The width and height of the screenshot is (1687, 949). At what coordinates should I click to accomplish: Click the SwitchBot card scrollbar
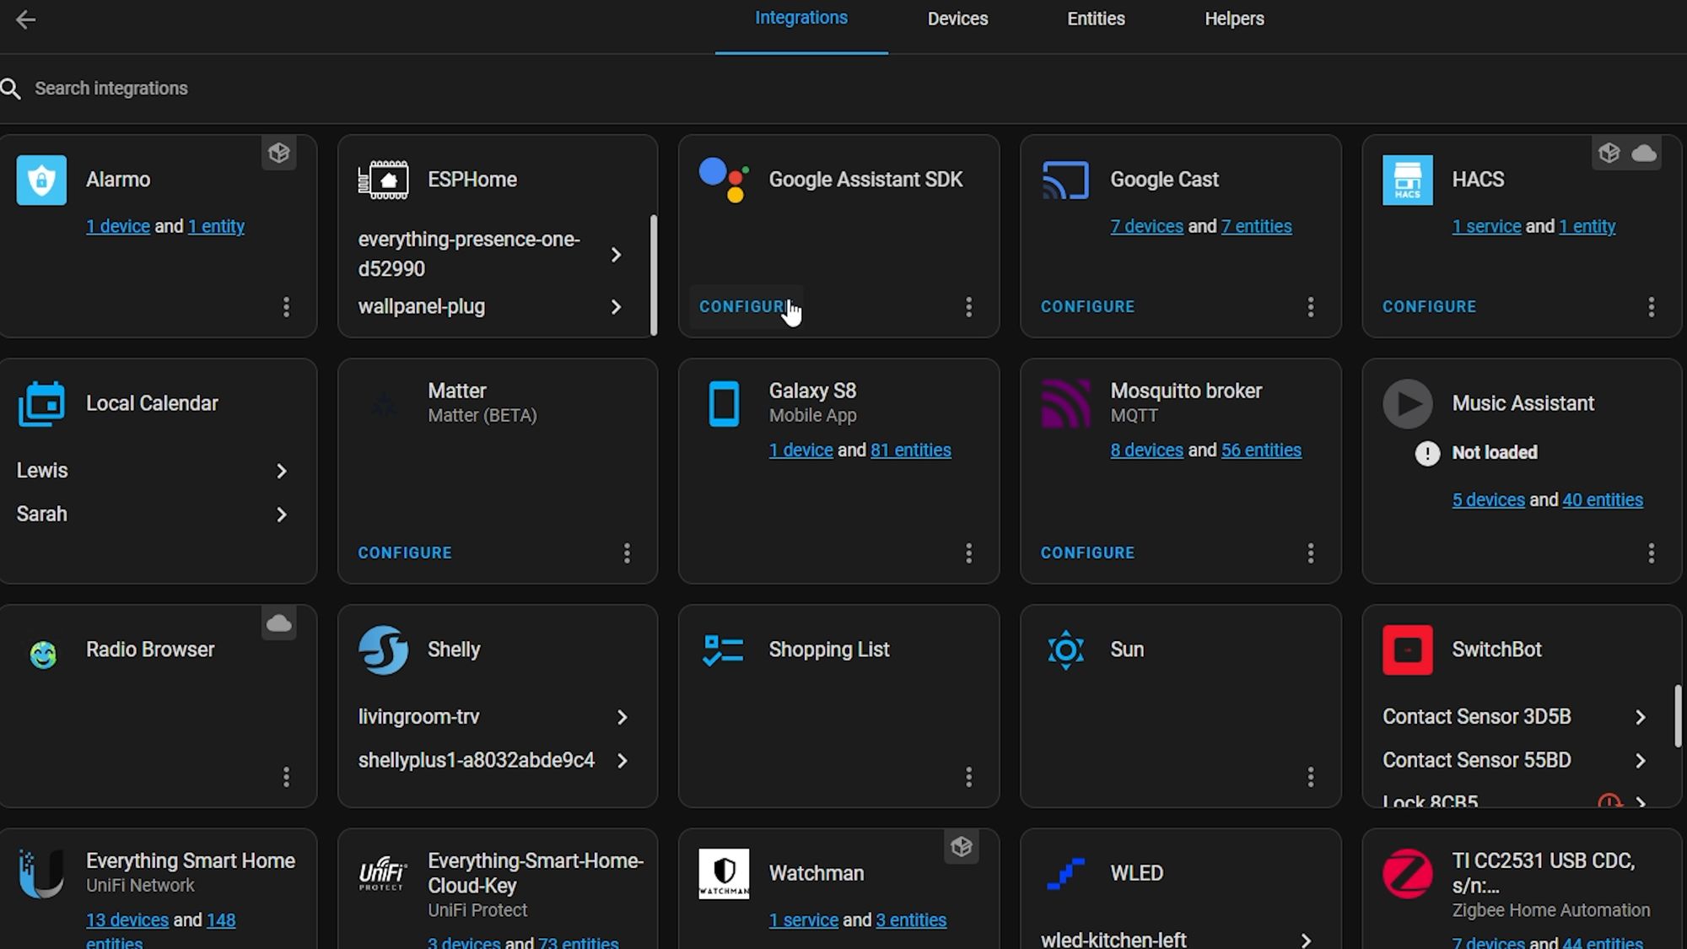click(x=1678, y=715)
